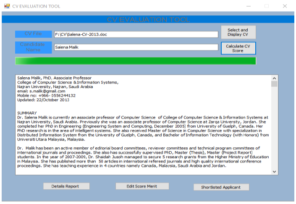Click the app icon in title bar
The width and height of the screenshot is (296, 204).
click(7, 6)
